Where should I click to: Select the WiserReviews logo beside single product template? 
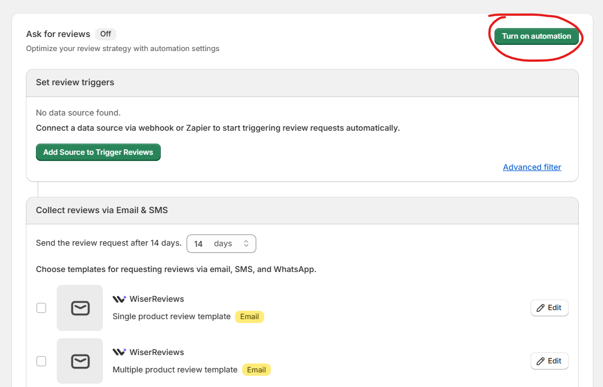point(119,298)
